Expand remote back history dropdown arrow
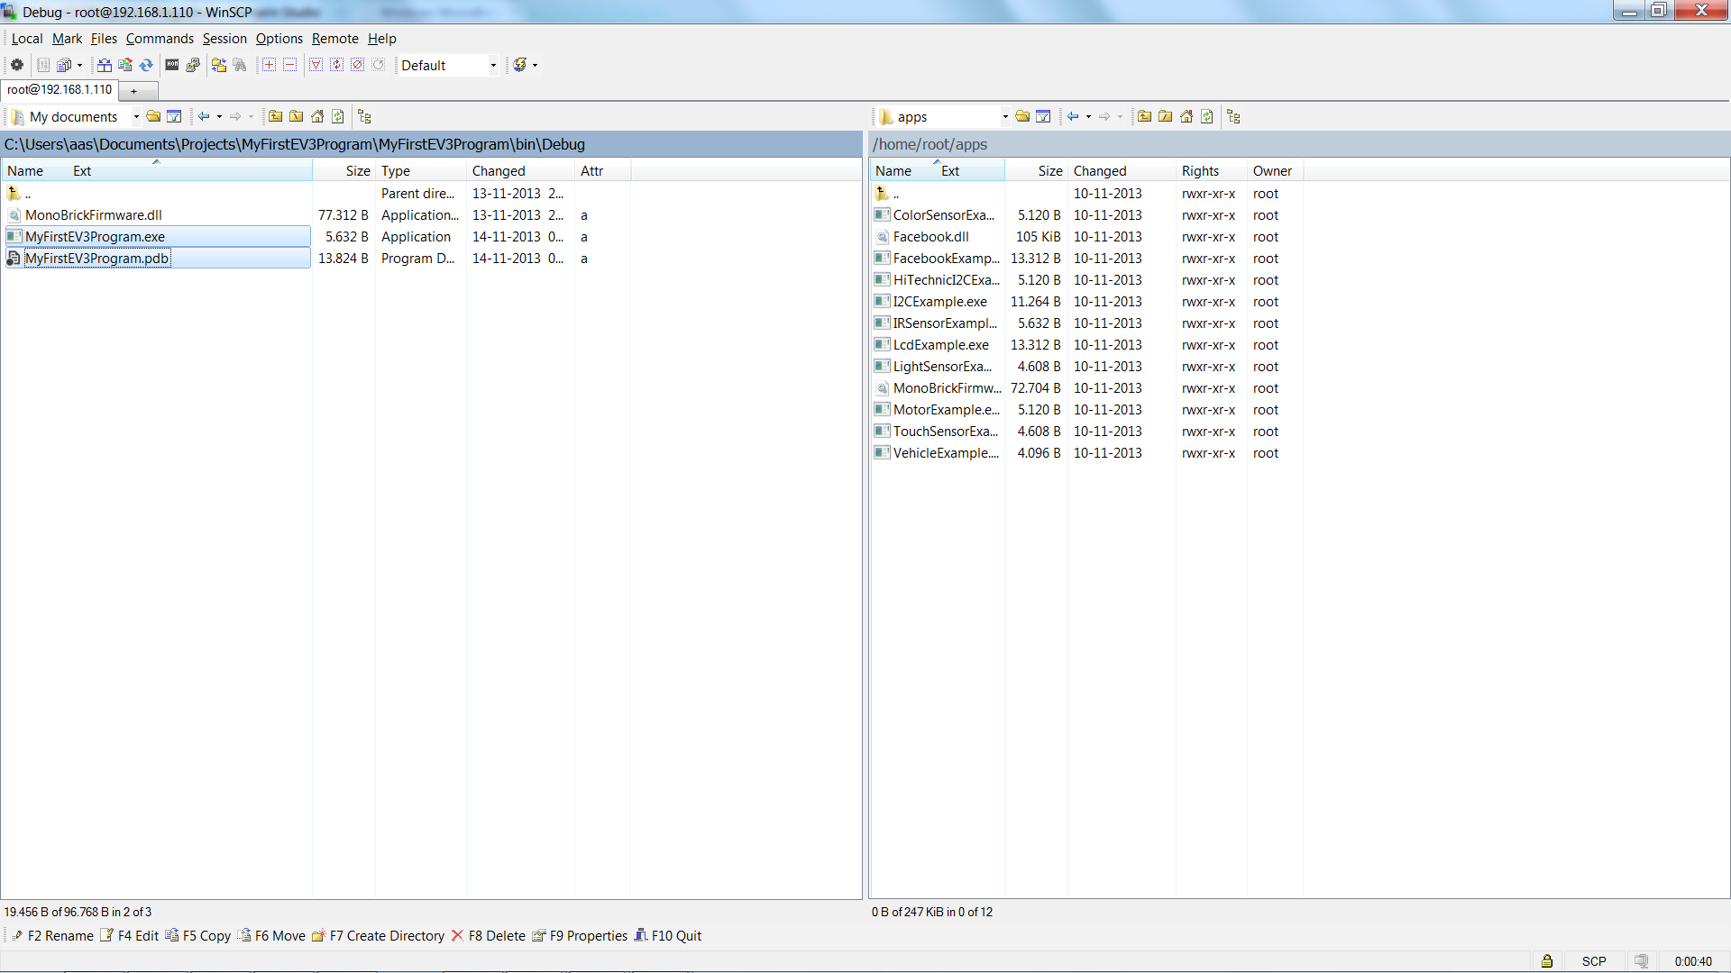The width and height of the screenshot is (1731, 973). click(1088, 116)
